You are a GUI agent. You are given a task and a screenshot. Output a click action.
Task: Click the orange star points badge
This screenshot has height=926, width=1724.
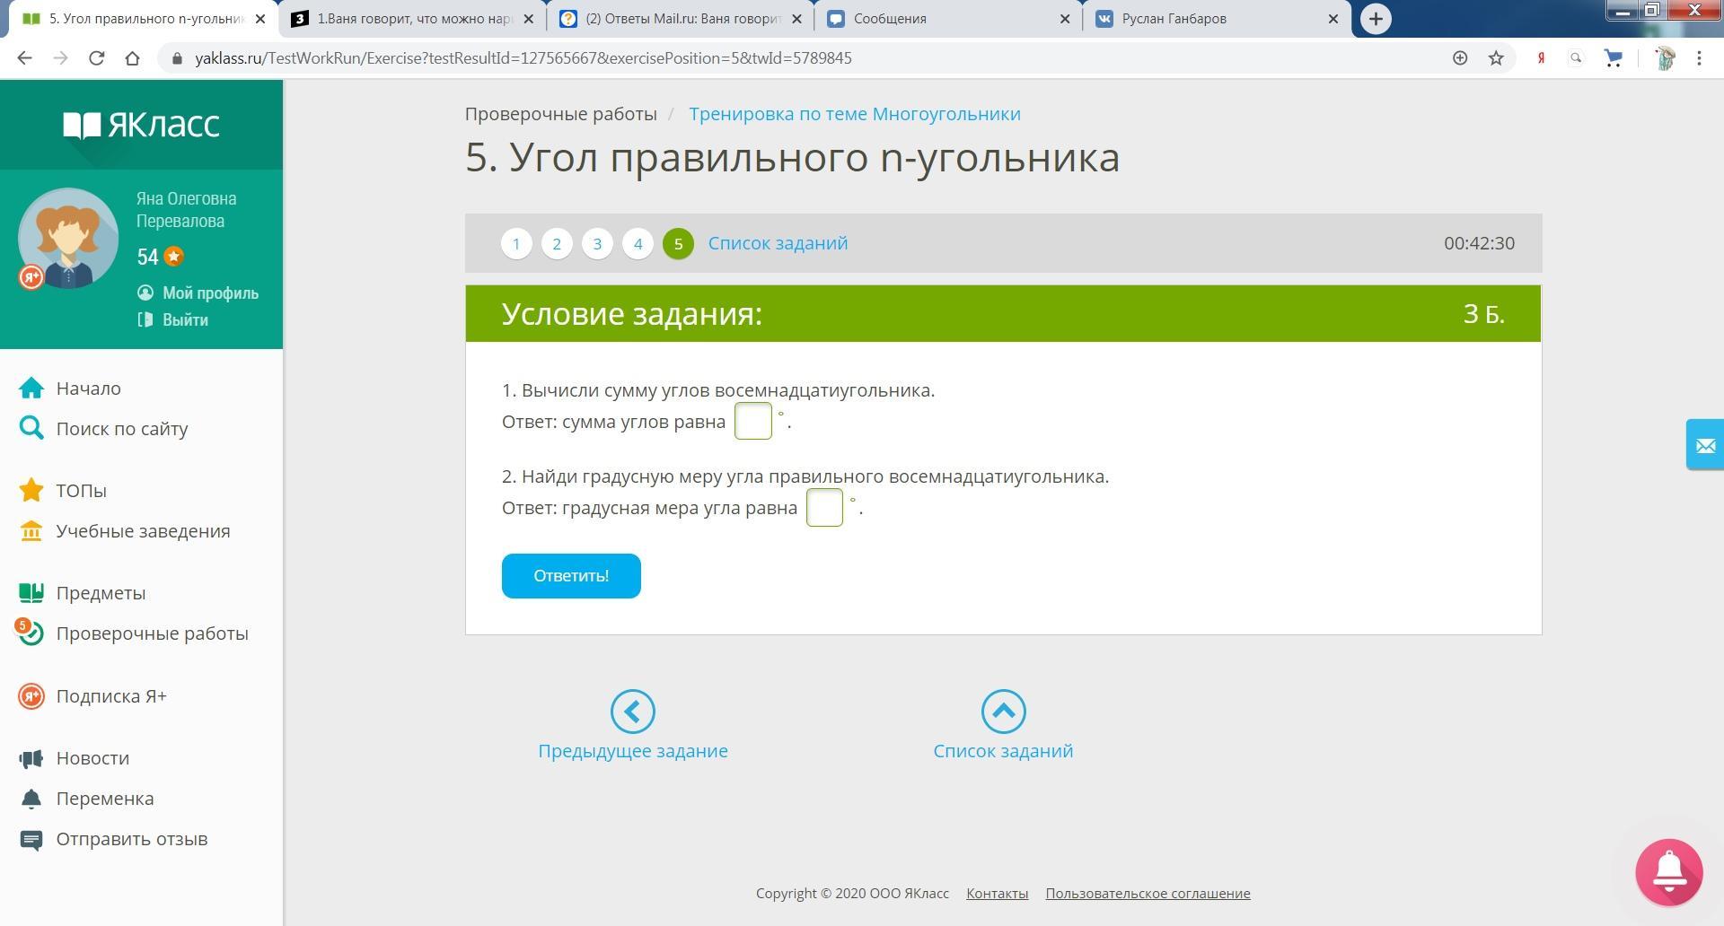pos(173,257)
